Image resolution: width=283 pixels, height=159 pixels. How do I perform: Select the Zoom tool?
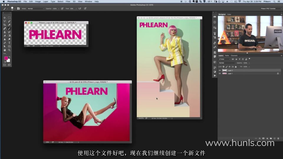pyautogui.click(x=9, y=50)
